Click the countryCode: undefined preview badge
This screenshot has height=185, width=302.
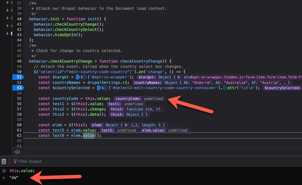(139, 98)
